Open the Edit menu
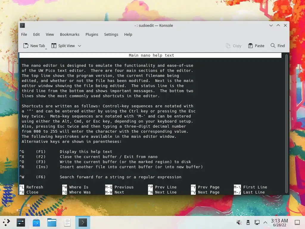The width and height of the screenshot is (305, 229). click(36, 35)
